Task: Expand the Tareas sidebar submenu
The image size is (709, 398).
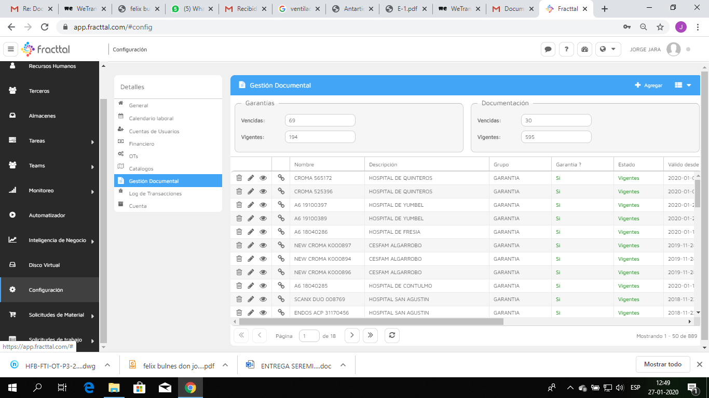Action: click(92, 141)
